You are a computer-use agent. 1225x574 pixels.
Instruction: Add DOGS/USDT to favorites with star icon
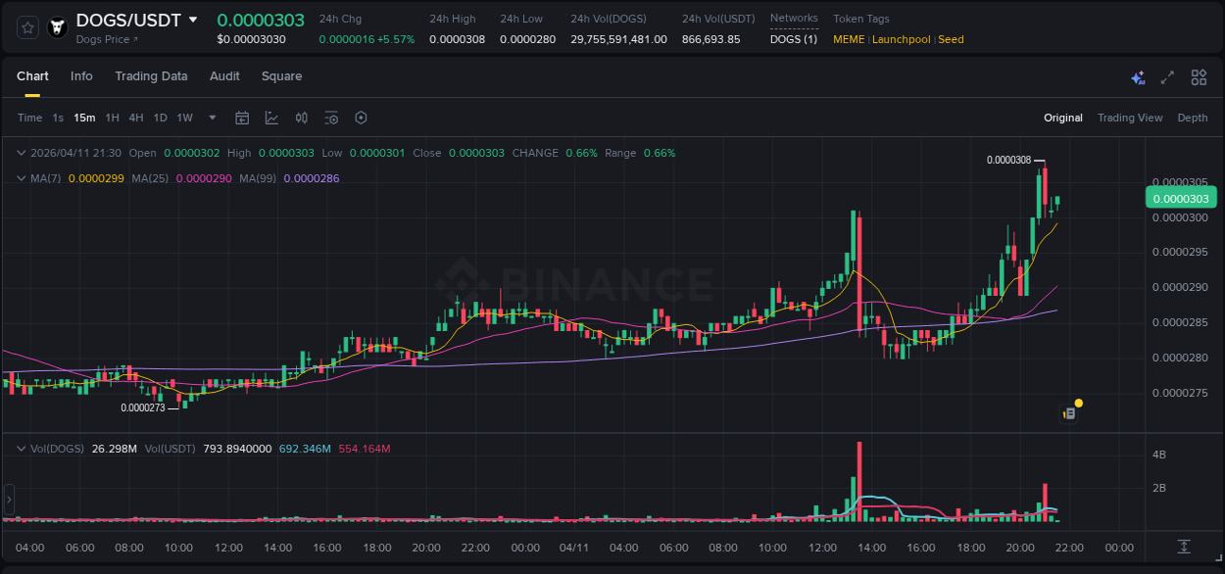click(x=28, y=27)
